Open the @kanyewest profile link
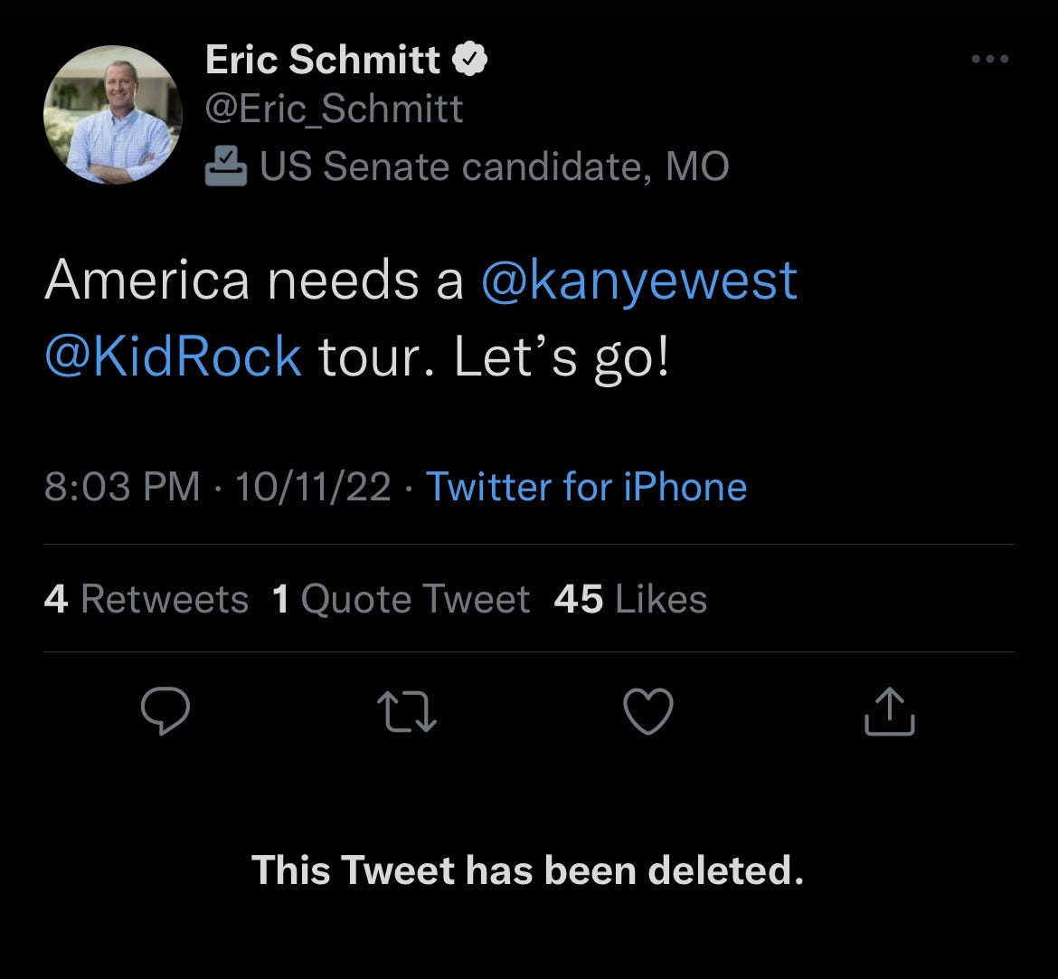 pos(638,281)
